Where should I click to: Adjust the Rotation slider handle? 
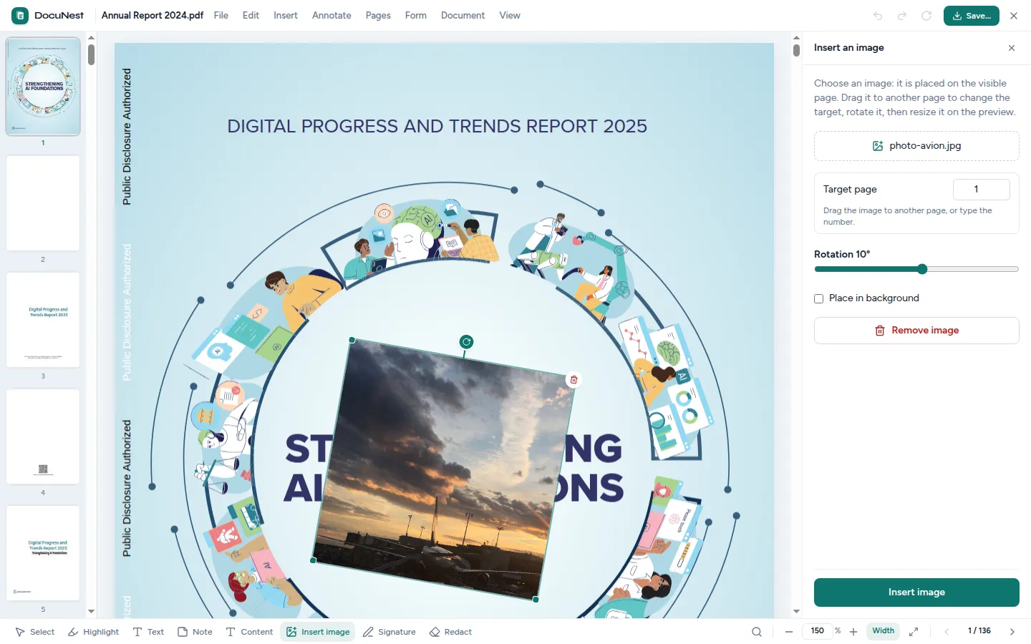922,269
